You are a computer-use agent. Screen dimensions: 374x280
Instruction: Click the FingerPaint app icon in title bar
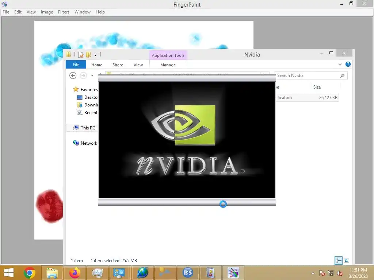pyautogui.click(x=4, y=4)
